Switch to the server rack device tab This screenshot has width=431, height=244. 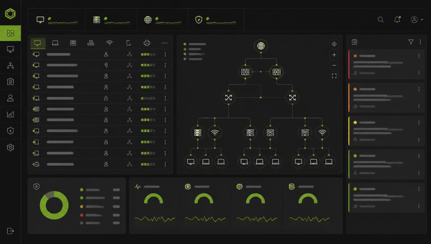73,43
